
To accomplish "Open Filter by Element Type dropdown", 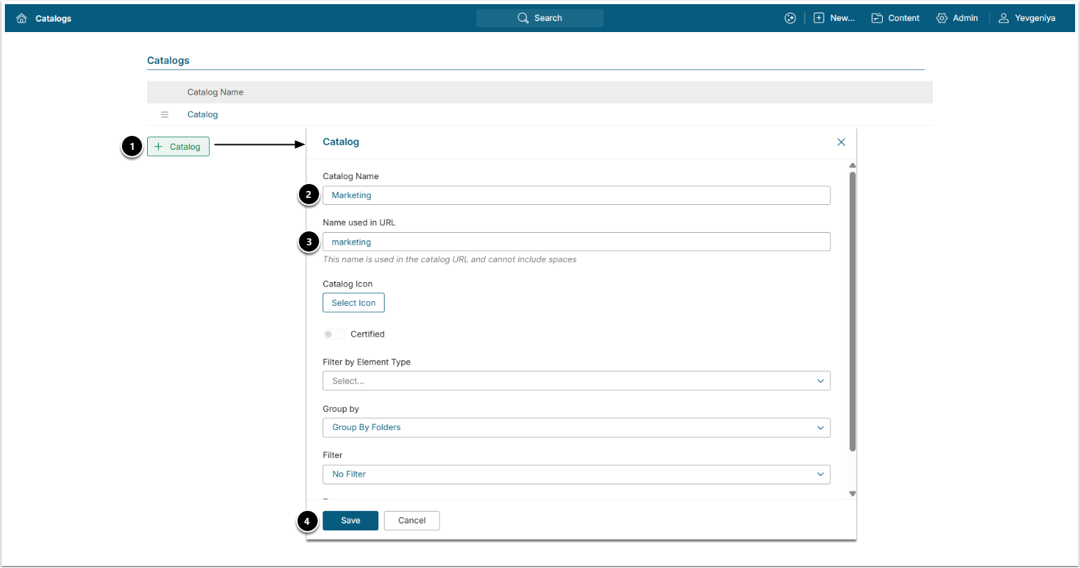I will coord(576,381).
